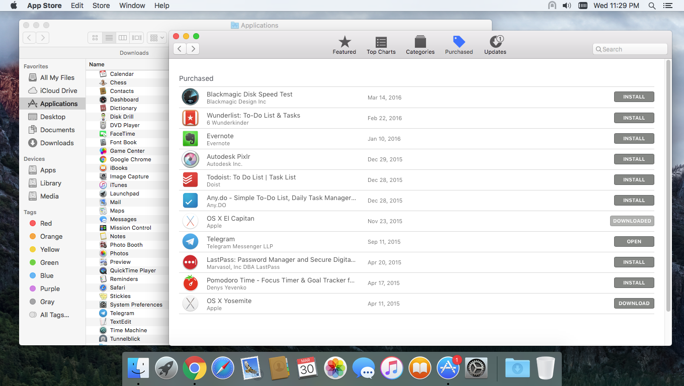
Task: Switch Finder window to Cover Flow view
Action: [137, 38]
